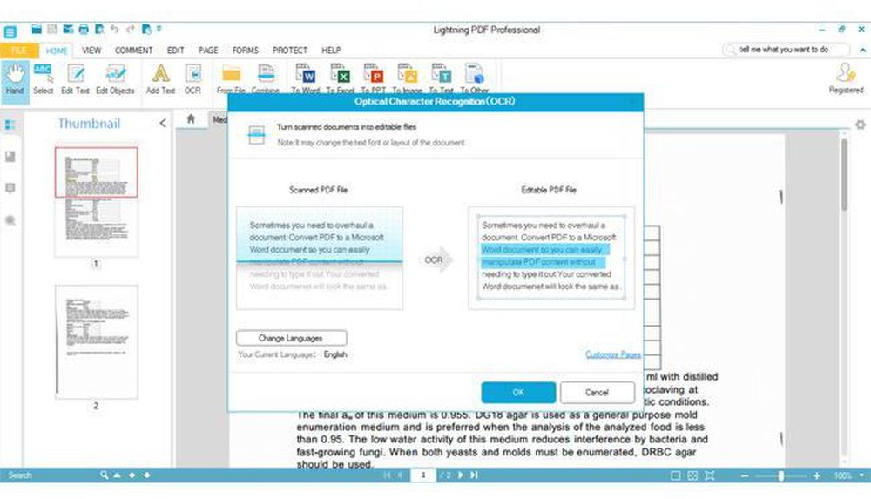
Task: Jump to the last page
Action: click(474, 475)
